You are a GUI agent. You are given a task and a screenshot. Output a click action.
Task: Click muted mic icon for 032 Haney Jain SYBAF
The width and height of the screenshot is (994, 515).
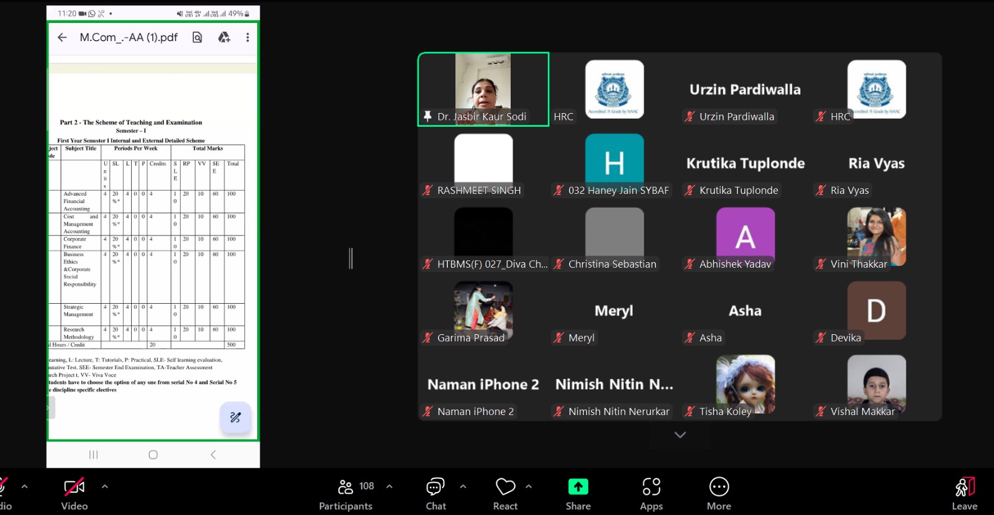559,190
